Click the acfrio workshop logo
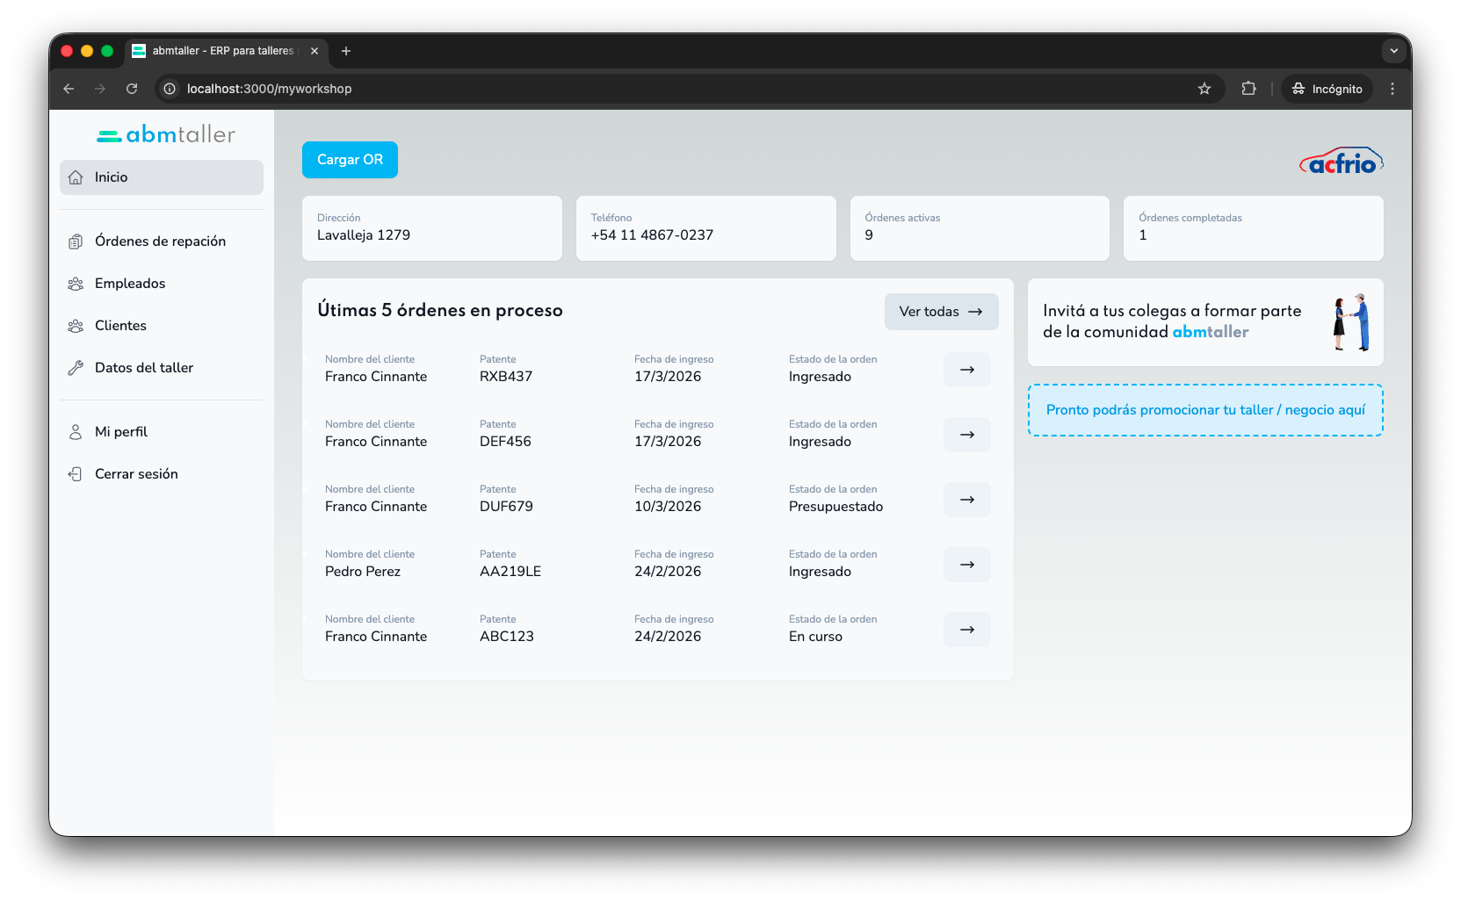The width and height of the screenshot is (1461, 901). click(x=1342, y=161)
